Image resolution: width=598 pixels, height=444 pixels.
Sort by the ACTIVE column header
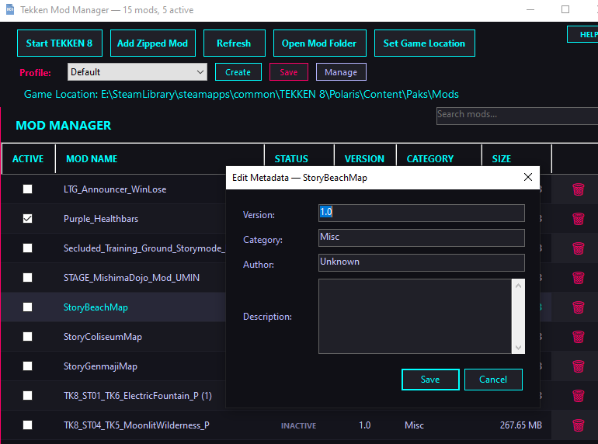pyautogui.click(x=28, y=159)
